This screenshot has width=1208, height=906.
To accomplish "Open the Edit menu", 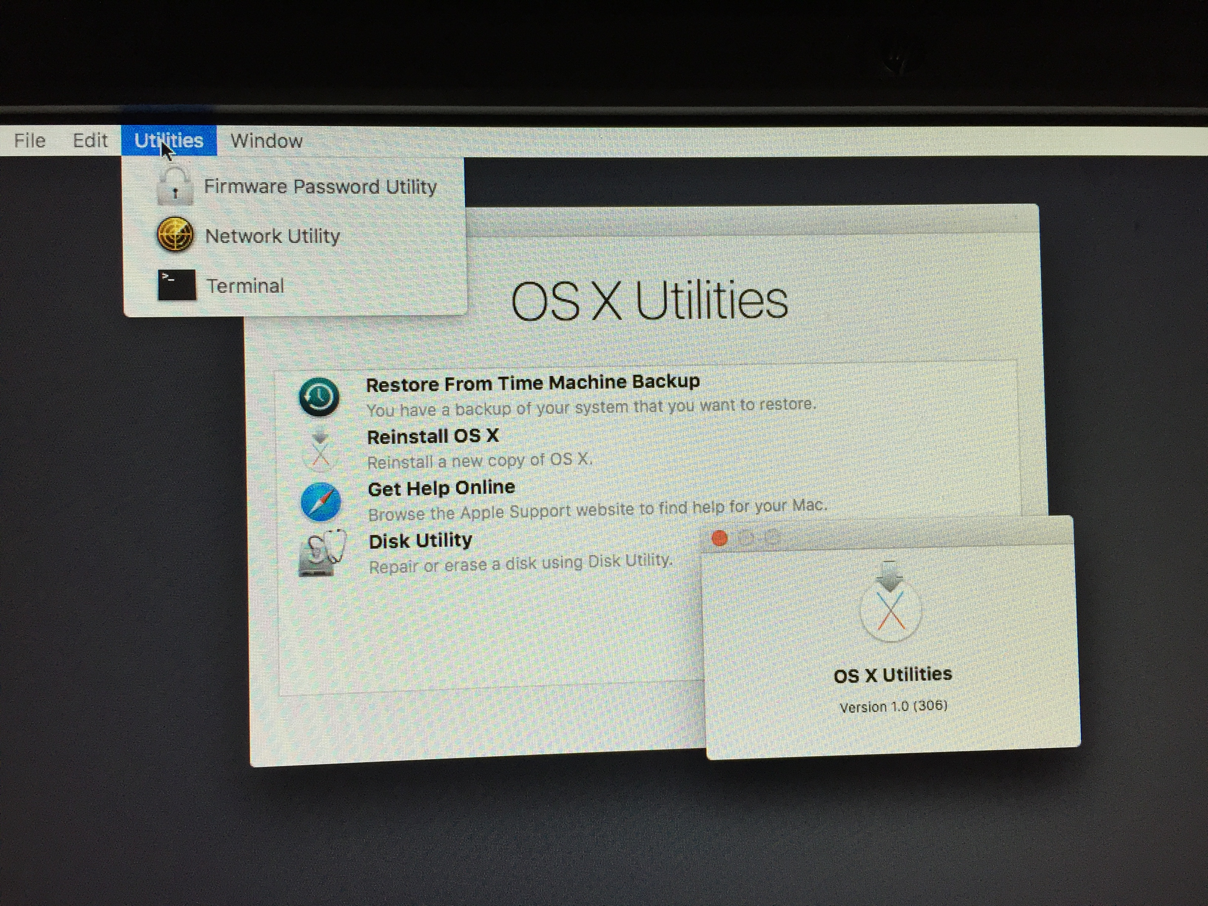I will click(x=90, y=141).
